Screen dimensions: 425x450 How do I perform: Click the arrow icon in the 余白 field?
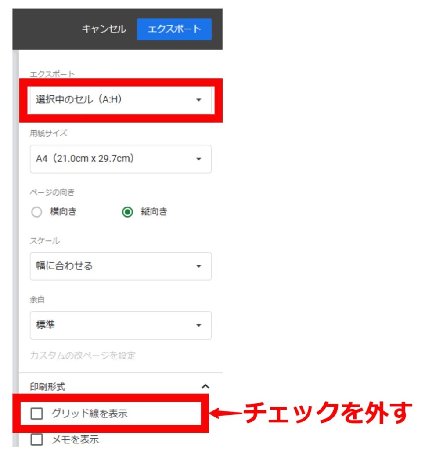pos(198,326)
